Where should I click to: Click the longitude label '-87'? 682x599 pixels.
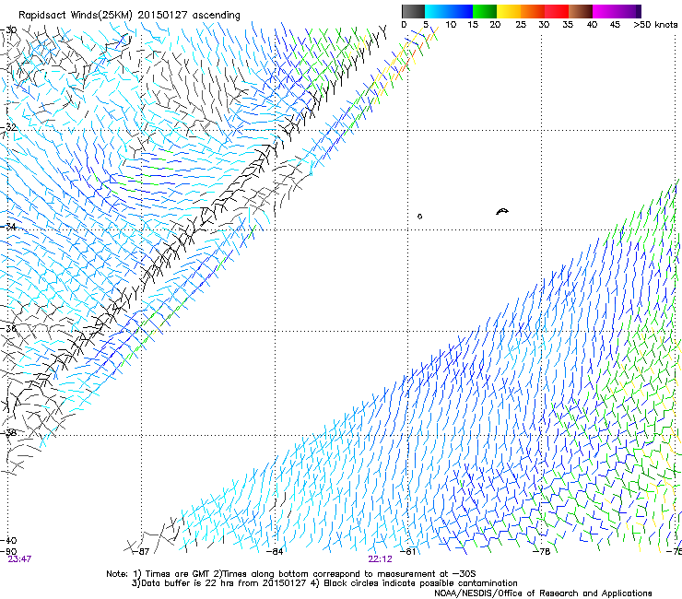click(x=142, y=552)
